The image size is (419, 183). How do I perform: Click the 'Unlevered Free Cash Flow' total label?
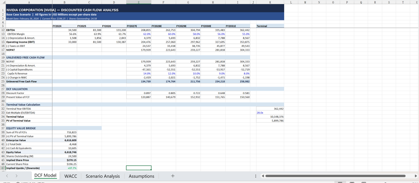[21, 81]
